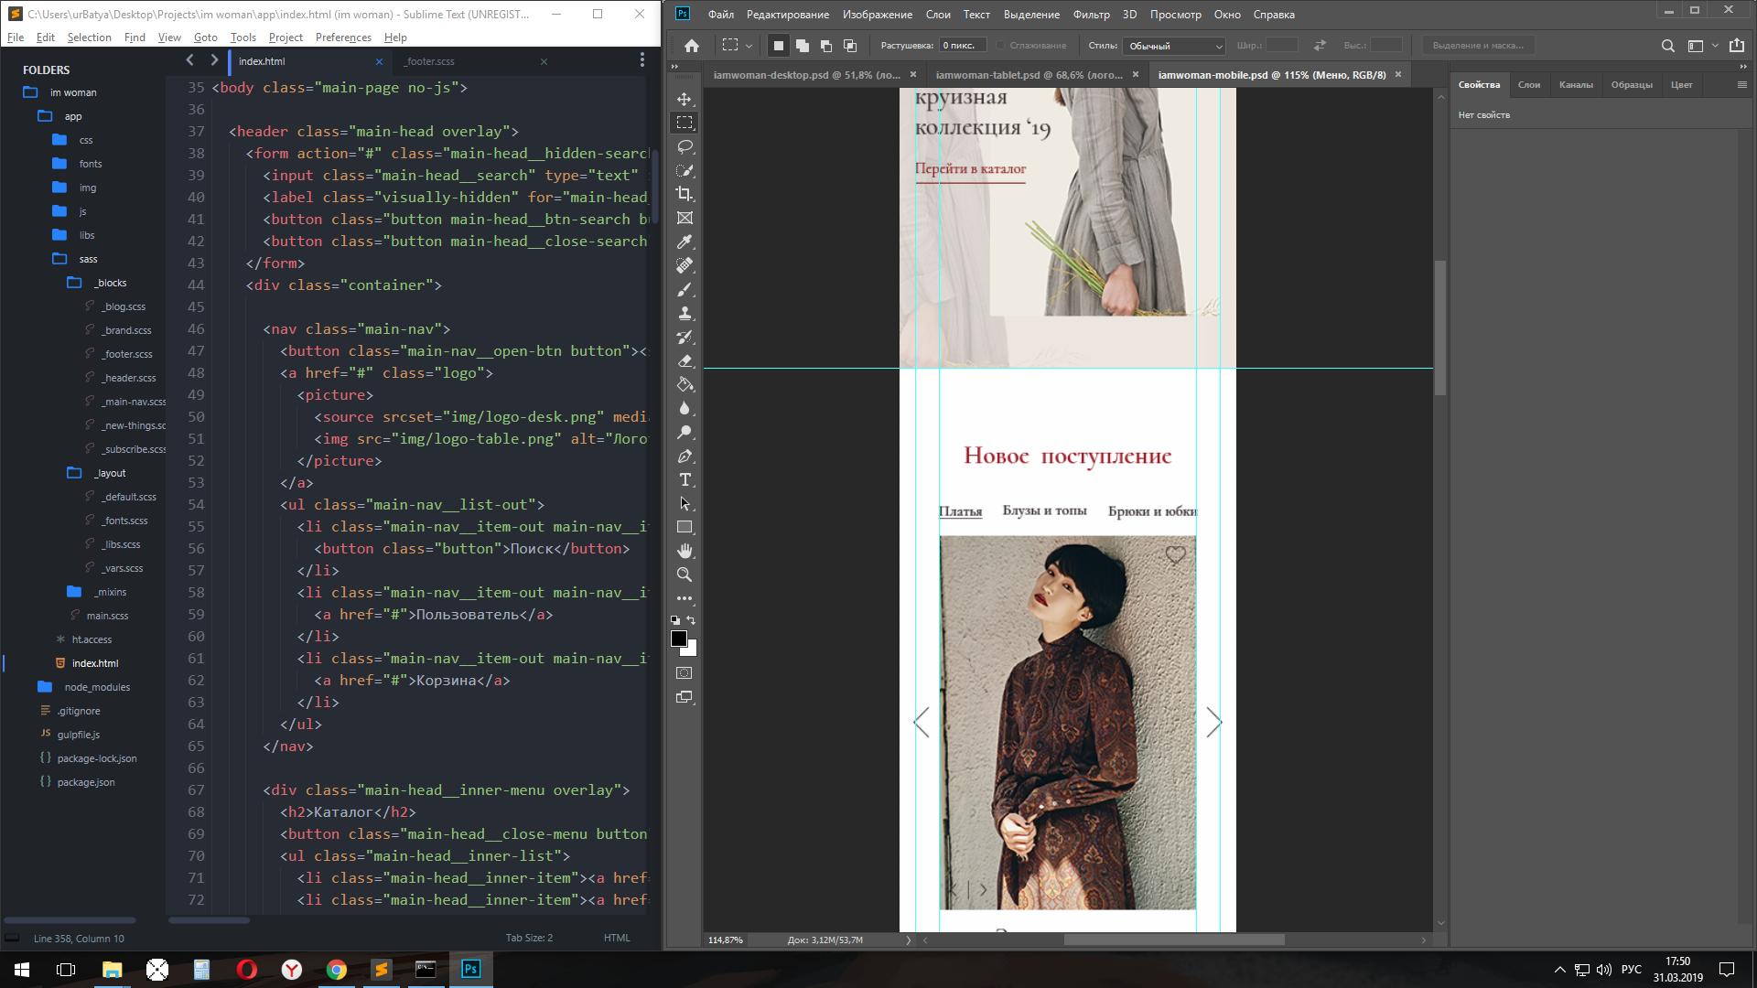
Task: Switch to iamwoman-desktop.psd document tab
Action: (806, 75)
